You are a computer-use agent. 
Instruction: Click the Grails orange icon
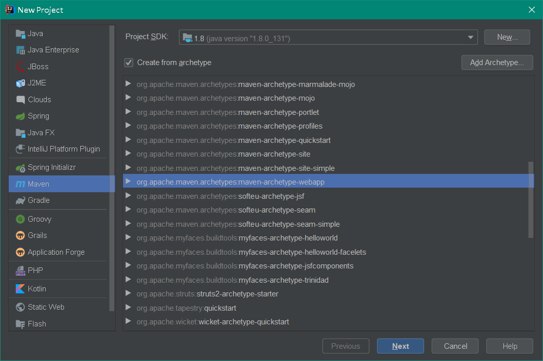pos(20,235)
